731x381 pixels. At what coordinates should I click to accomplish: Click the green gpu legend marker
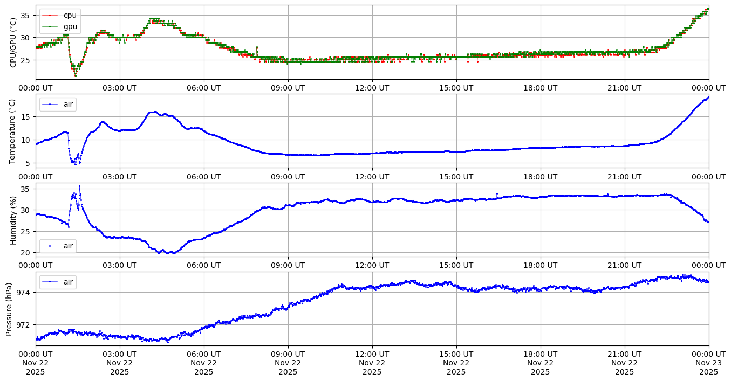point(50,25)
